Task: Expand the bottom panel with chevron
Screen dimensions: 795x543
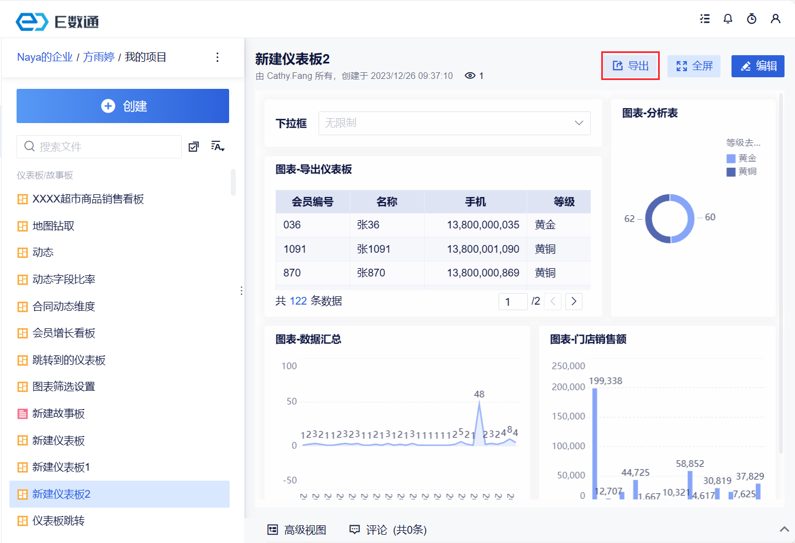Action: [784, 529]
